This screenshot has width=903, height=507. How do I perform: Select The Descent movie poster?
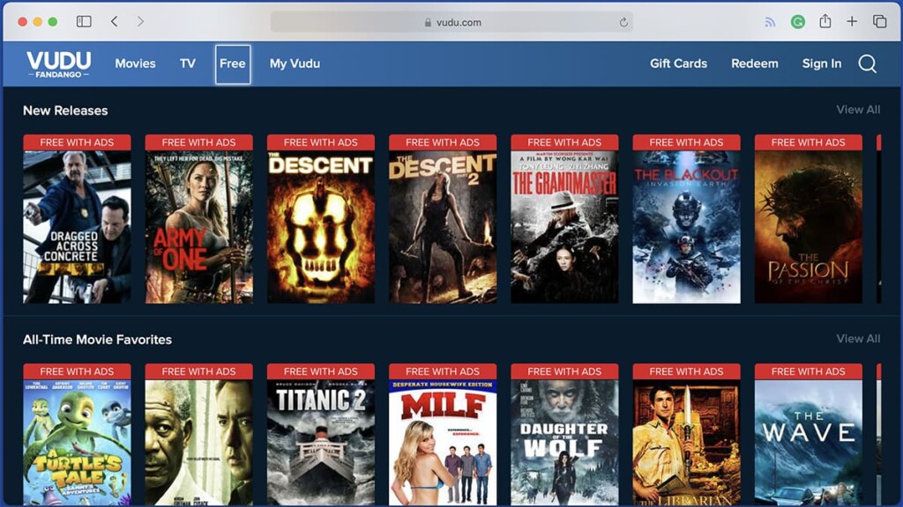tap(321, 219)
